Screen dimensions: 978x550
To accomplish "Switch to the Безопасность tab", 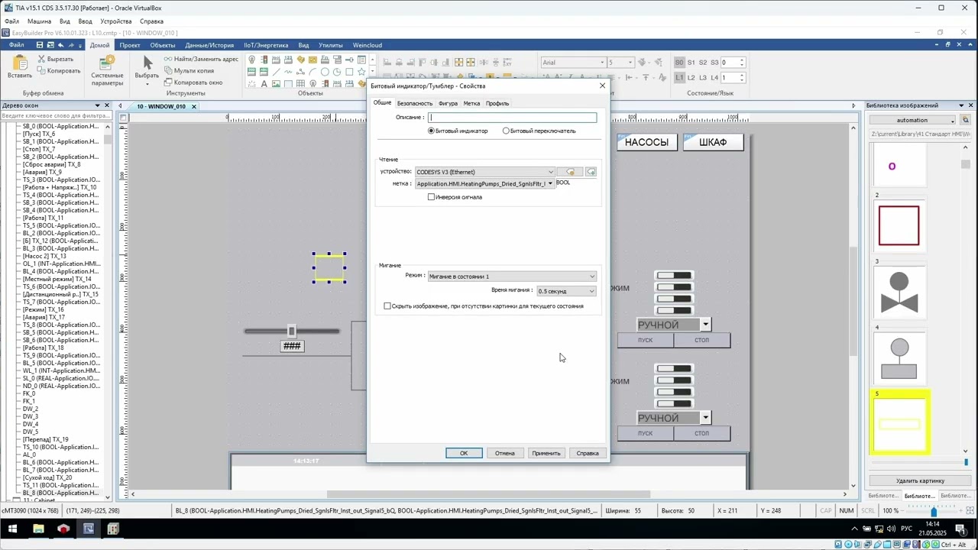I will coord(415,103).
